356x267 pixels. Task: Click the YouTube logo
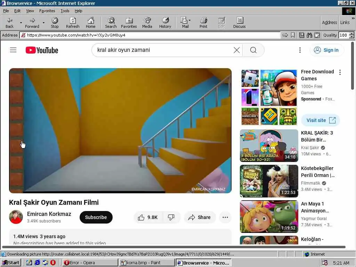click(x=42, y=50)
